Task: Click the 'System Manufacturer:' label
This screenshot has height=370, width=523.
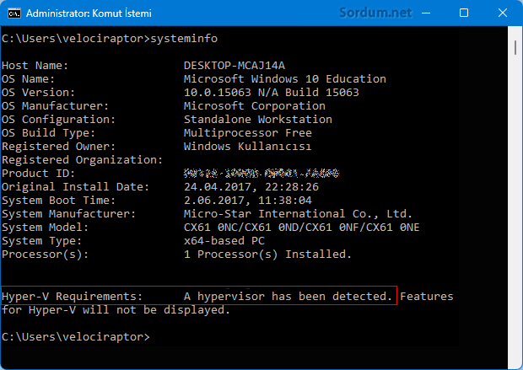Action: pyautogui.click(x=68, y=214)
